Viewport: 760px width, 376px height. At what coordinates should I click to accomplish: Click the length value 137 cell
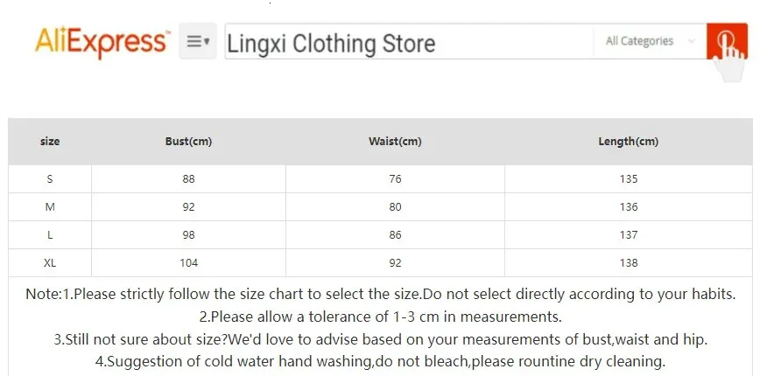coord(628,235)
